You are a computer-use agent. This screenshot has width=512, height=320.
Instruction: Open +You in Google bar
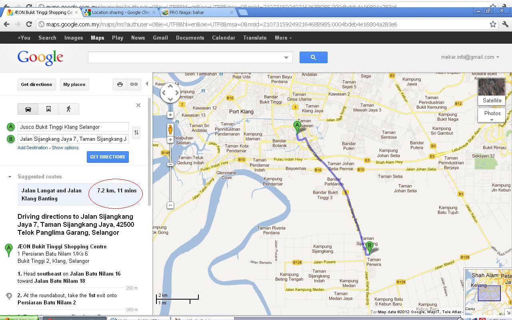tap(24, 38)
